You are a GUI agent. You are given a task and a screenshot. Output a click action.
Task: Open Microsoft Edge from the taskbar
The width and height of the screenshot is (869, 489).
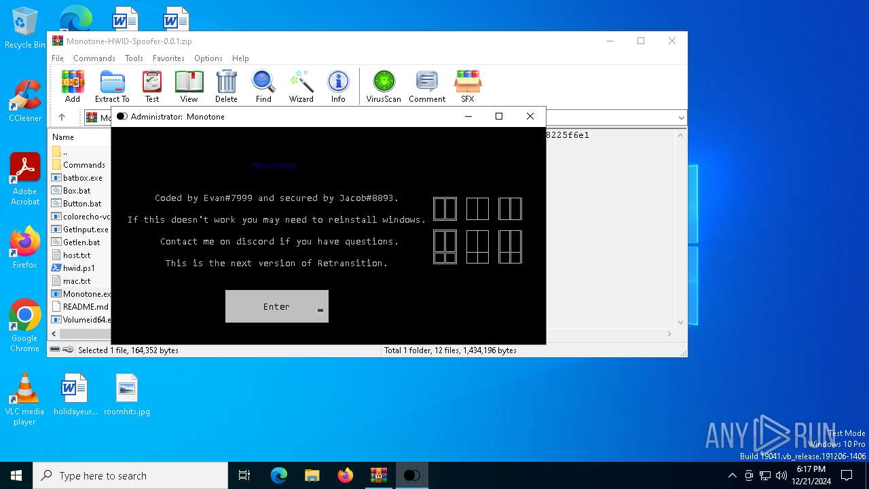[279, 475]
